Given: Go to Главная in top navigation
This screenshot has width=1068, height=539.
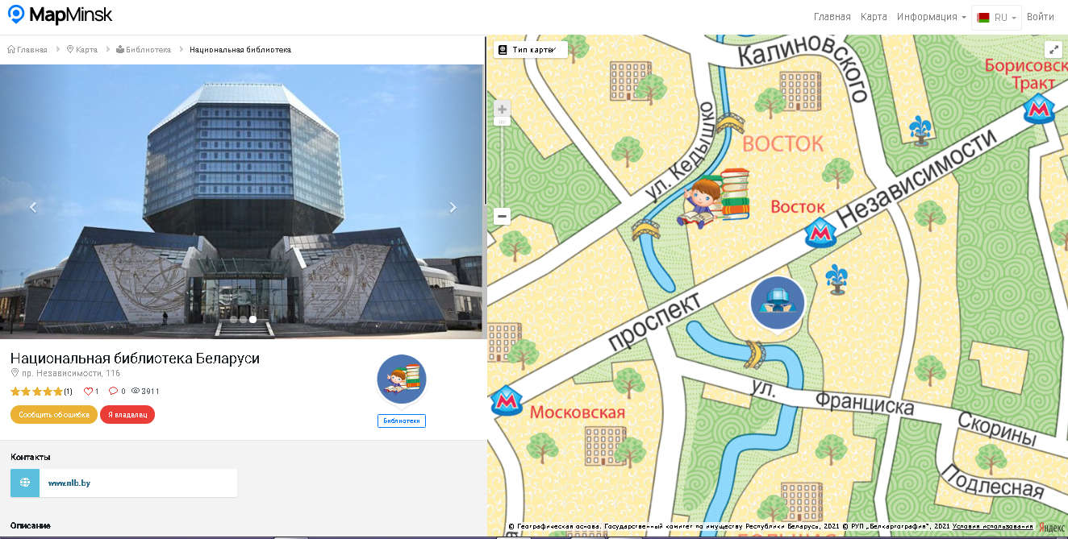Looking at the screenshot, I should point(832,17).
